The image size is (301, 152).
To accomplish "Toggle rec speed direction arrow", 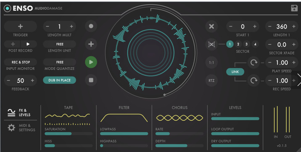I will coord(253,81).
